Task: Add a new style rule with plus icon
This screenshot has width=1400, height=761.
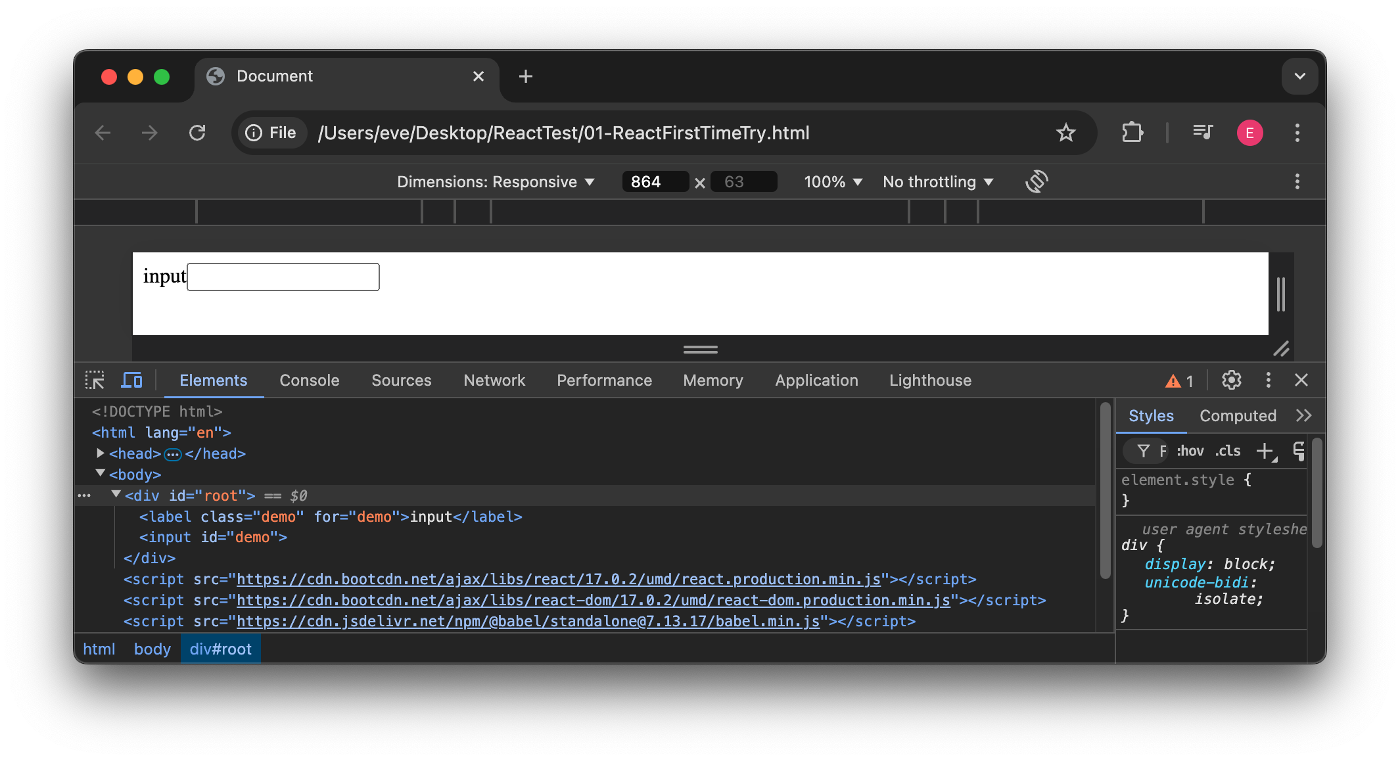Action: tap(1265, 451)
